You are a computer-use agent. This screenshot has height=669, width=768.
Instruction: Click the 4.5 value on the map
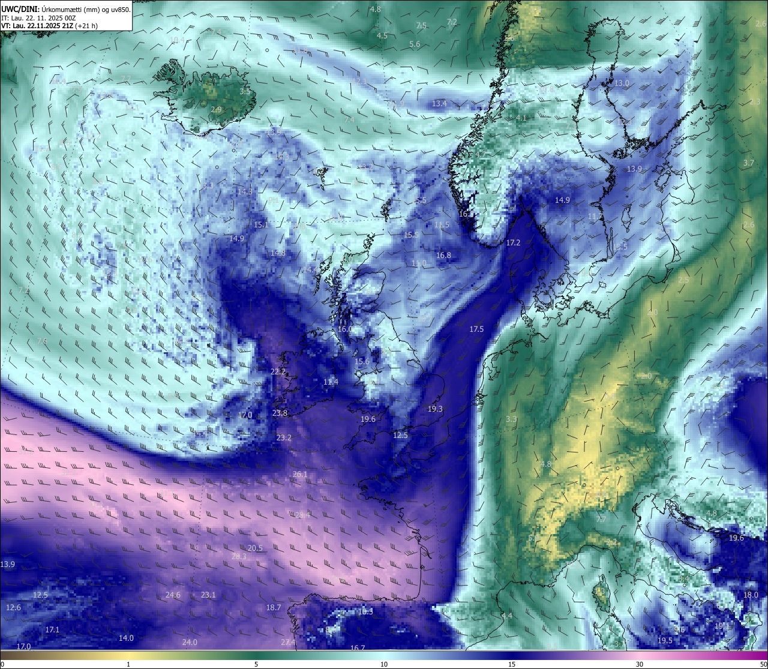coord(382,36)
